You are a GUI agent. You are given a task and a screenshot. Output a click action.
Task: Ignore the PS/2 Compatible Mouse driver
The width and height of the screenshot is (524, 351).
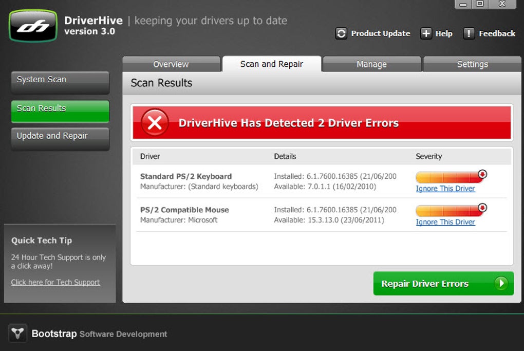(445, 222)
